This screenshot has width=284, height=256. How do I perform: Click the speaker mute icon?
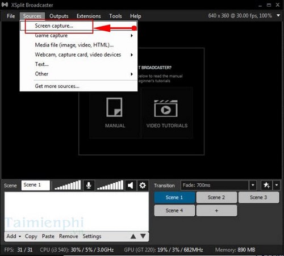131,185
